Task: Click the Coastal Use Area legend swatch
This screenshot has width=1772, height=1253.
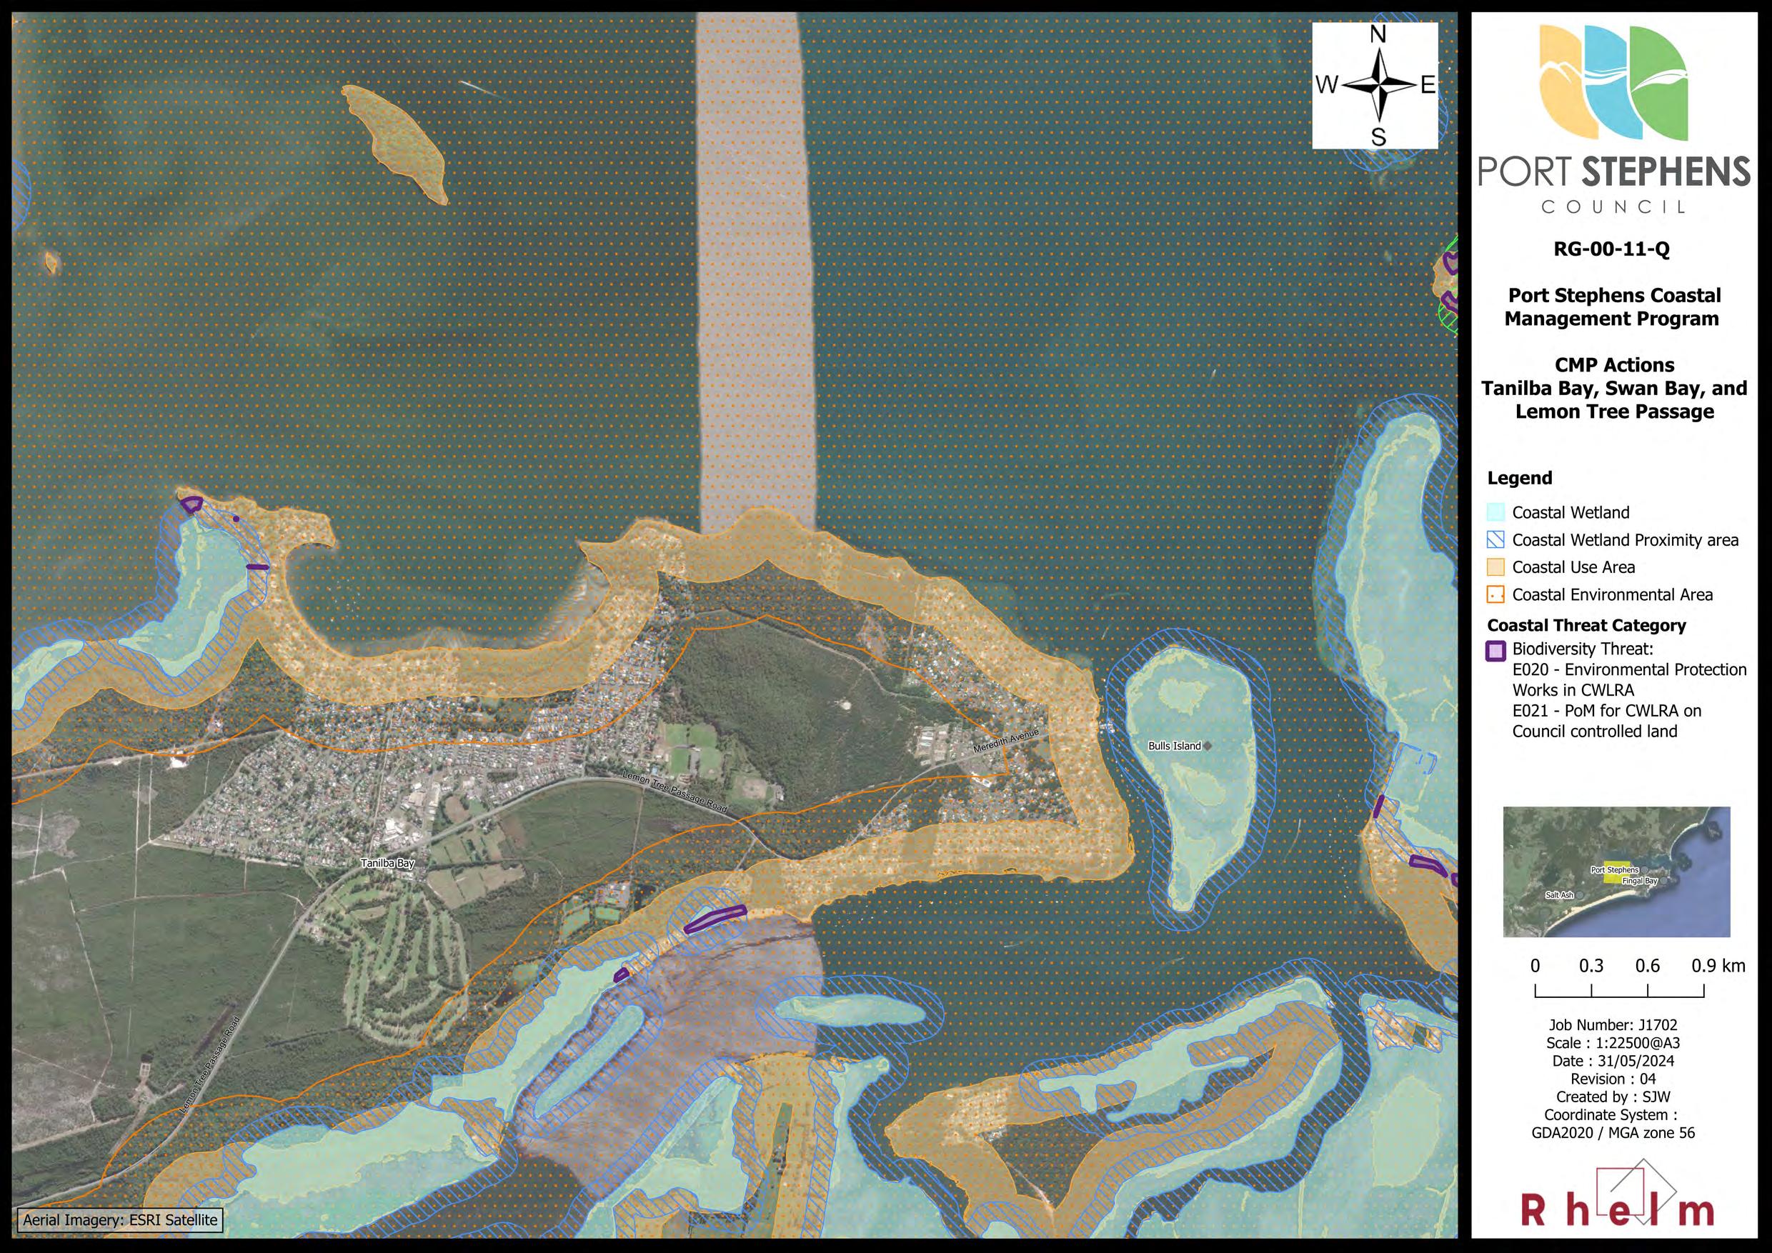Action: click(x=1495, y=567)
